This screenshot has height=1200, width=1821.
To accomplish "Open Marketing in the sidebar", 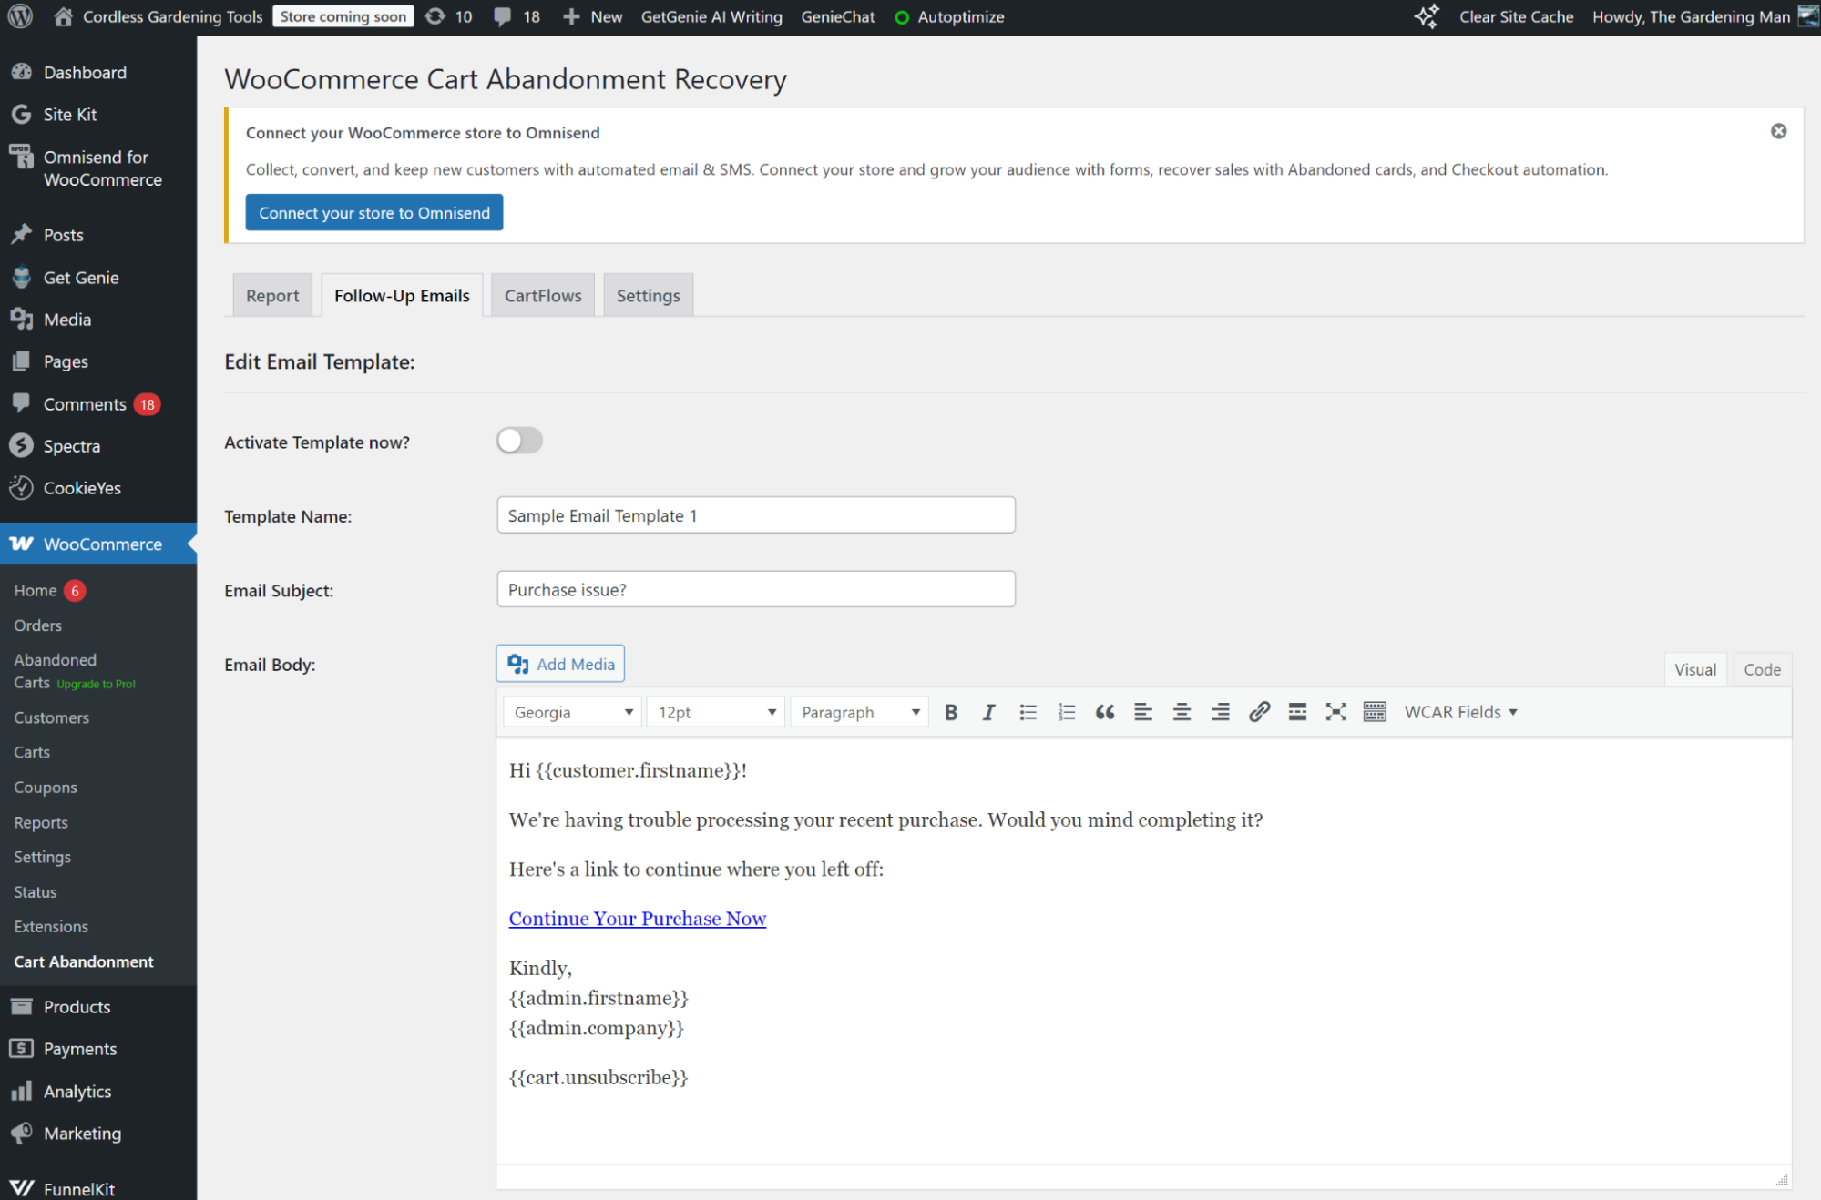I will click(82, 1134).
